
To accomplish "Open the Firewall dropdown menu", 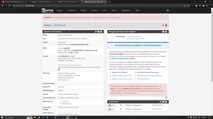I will click(x=84, y=10).
